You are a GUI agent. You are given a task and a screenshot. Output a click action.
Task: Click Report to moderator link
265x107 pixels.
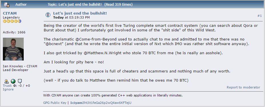[x=243, y=87]
